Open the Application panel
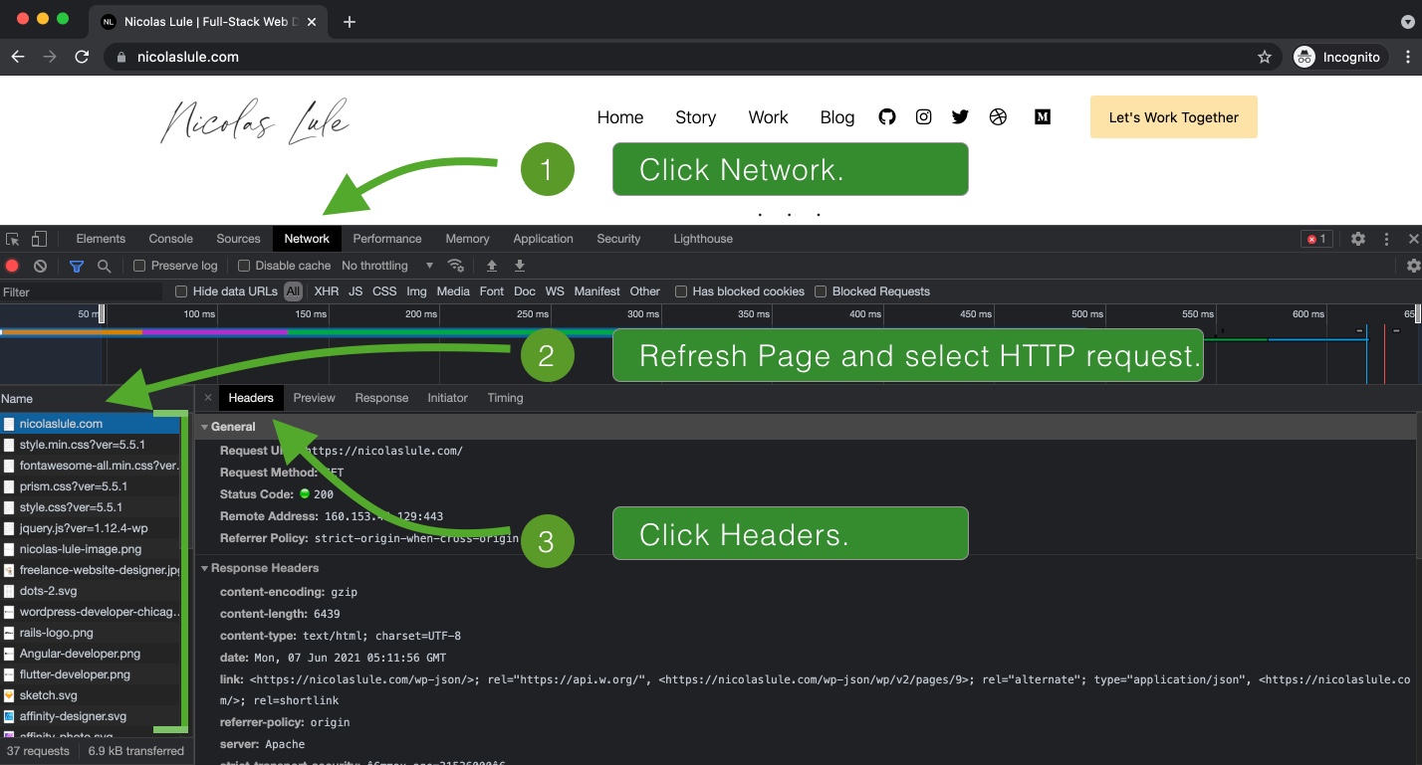1422x765 pixels. point(543,239)
